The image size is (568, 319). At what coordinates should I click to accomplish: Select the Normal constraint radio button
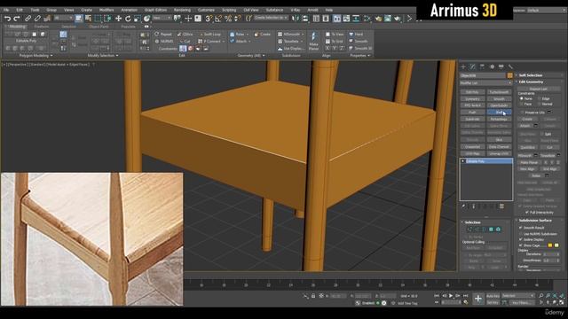pos(540,104)
